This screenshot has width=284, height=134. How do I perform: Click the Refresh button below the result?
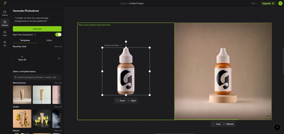[228, 124]
